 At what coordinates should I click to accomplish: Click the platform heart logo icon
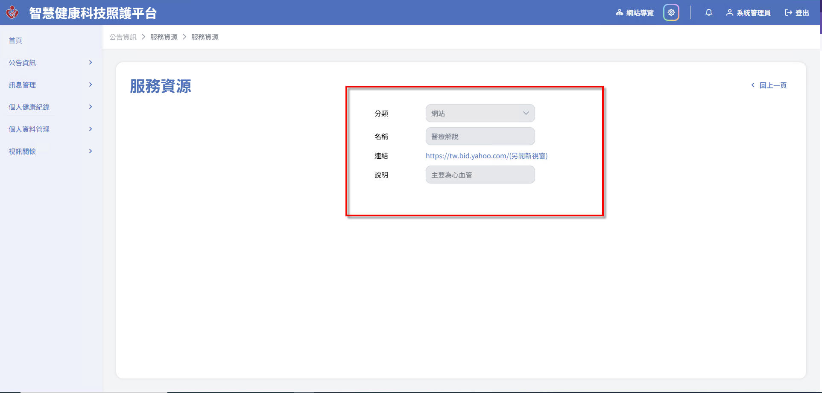(12, 12)
